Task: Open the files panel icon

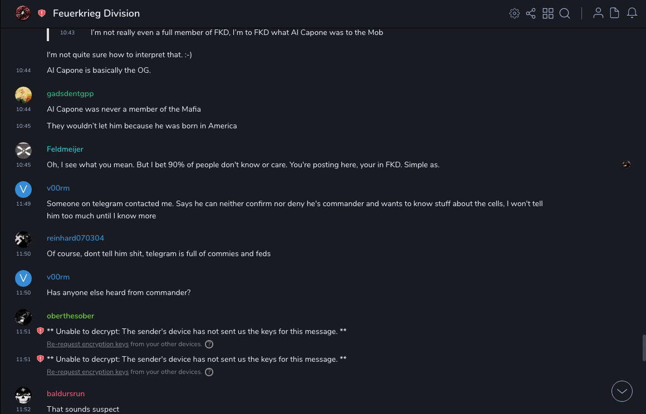Action: click(615, 13)
